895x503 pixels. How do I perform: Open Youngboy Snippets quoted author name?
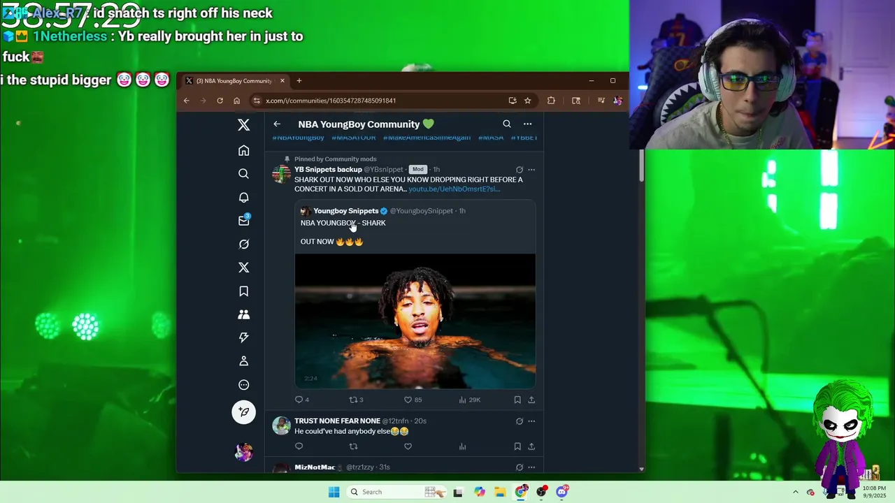point(345,211)
